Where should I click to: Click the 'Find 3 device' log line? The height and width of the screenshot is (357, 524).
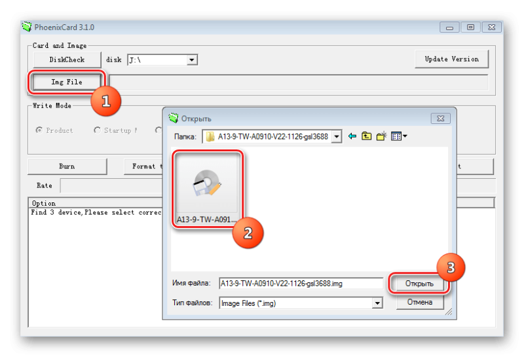point(96,213)
